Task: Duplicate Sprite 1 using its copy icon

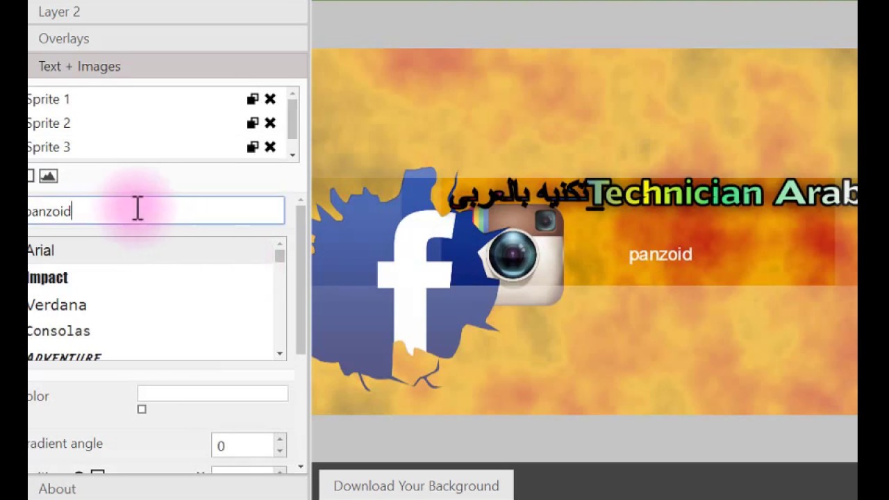Action: pos(253,99)
